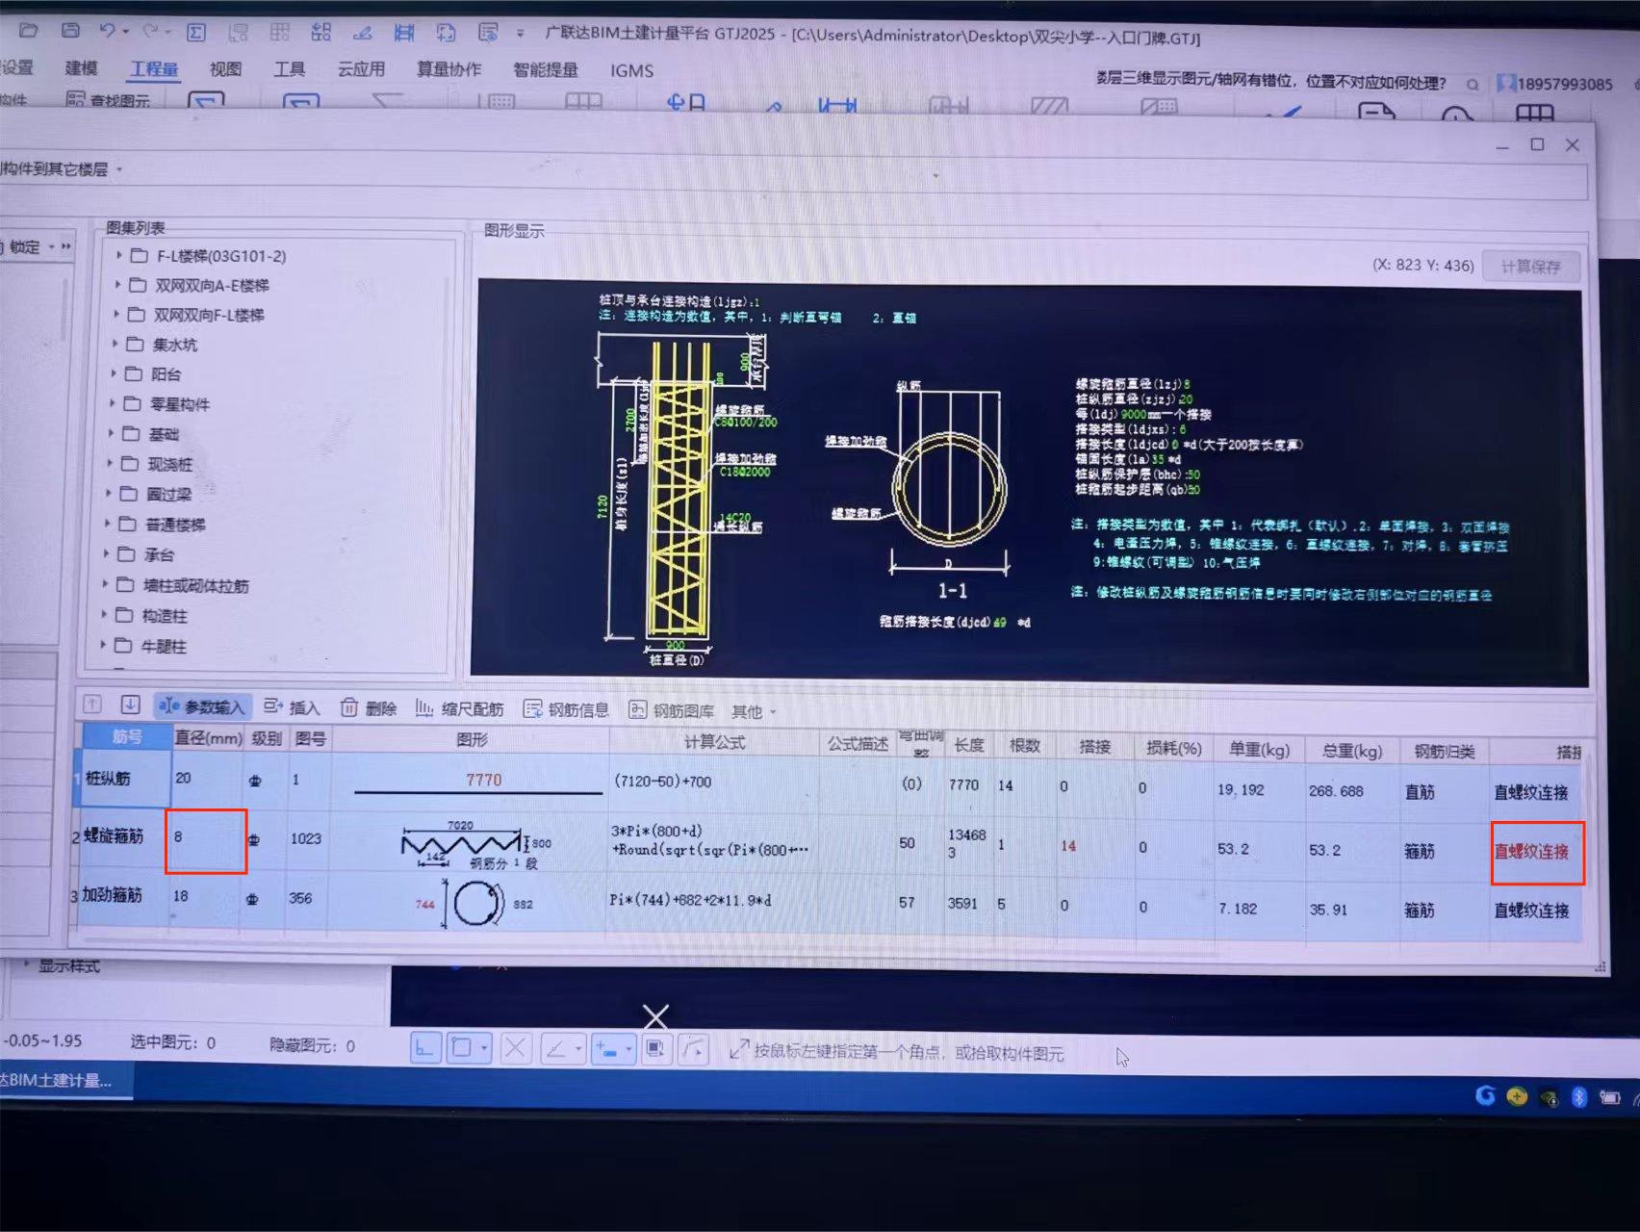1640x1232 pixels.
Task: Open the 云应用 ribbon tab
Action: pos(361,69)
